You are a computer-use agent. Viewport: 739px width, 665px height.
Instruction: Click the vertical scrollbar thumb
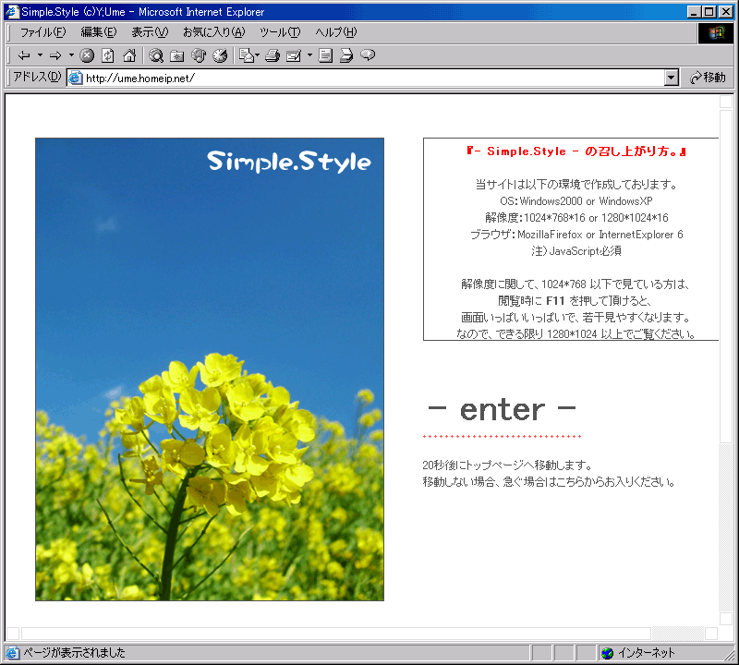pyautogui.click(x=726, y=276)
